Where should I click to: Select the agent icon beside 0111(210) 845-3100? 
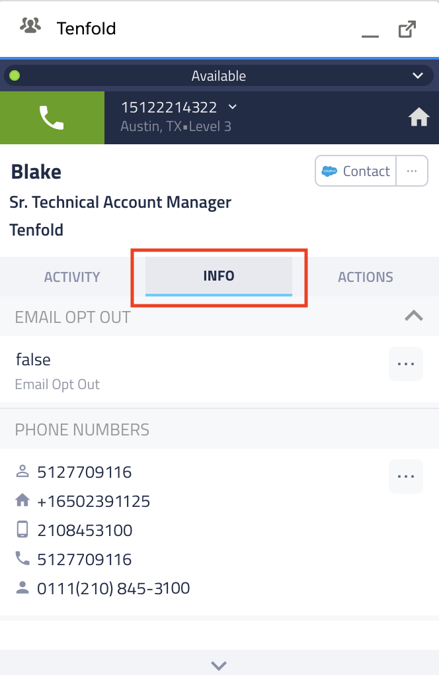point(21,588)
